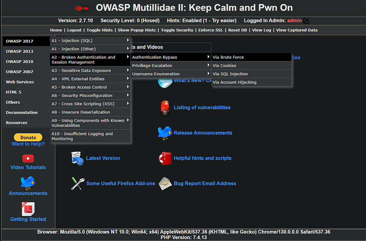Open Getting Started text link
Screen dimensions: 366x241
point(28,219)
